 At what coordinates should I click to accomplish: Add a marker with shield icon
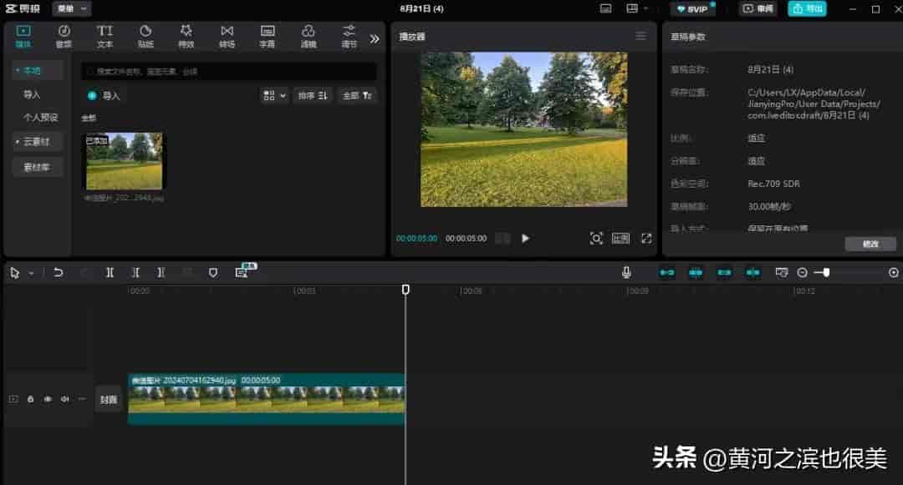click(213, 273)
